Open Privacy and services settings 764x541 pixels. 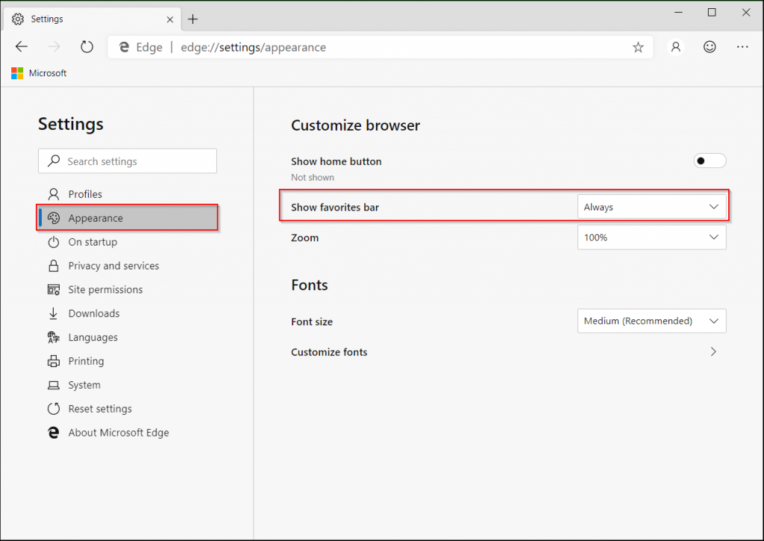point(113,266)
